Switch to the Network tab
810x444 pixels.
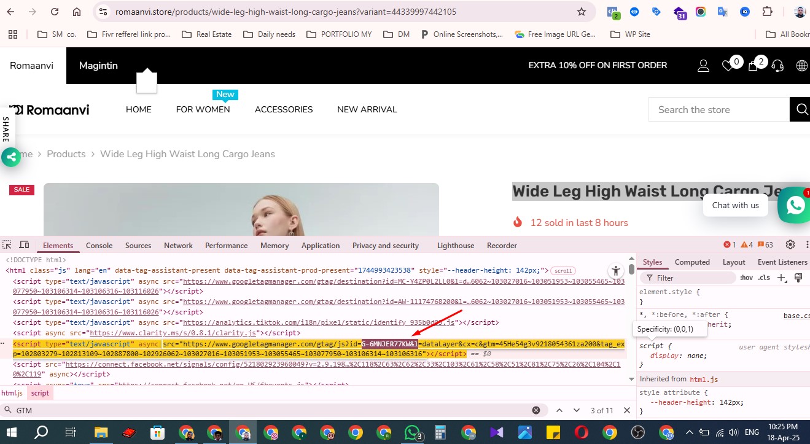click(x=178, y=246)
